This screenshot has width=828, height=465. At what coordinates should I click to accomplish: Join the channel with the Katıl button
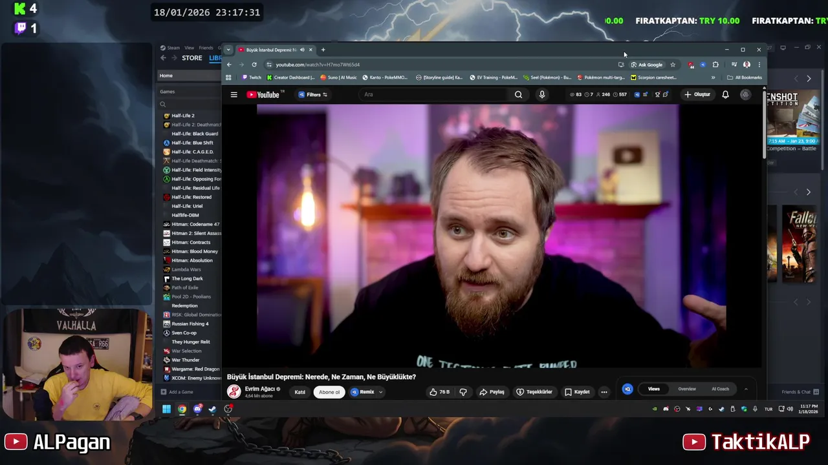[300, 392]
